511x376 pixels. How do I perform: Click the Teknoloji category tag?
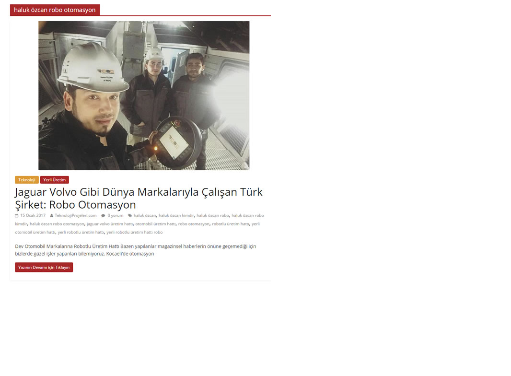coord(27,180)
